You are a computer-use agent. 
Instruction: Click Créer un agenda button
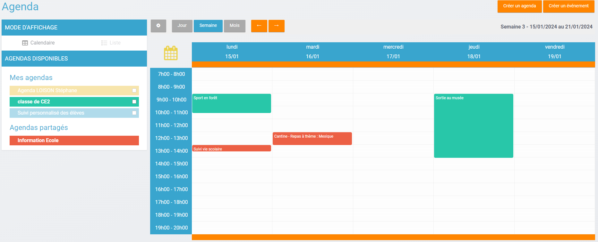(519, 6)
